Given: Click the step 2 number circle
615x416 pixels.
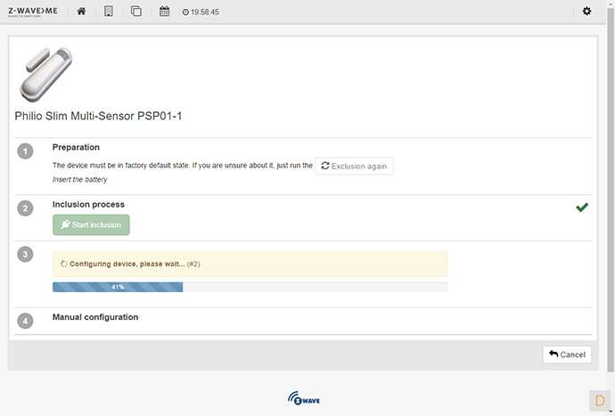Looking at the screenshot, I should (x=25, y=208).
